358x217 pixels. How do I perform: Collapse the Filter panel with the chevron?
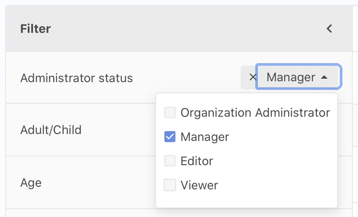tap(329, 29)
